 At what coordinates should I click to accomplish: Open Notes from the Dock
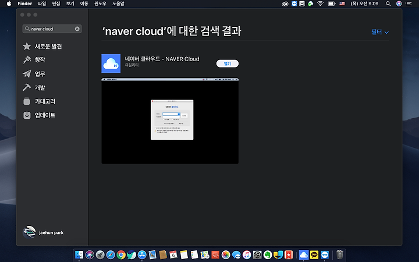click(184, 255)
